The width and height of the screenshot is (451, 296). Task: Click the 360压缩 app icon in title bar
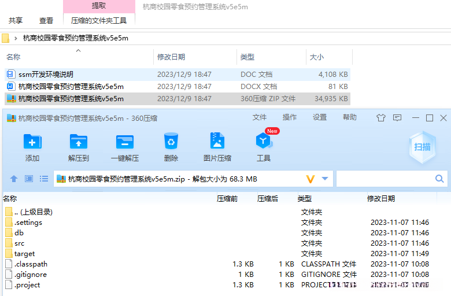tap(12, 118)
